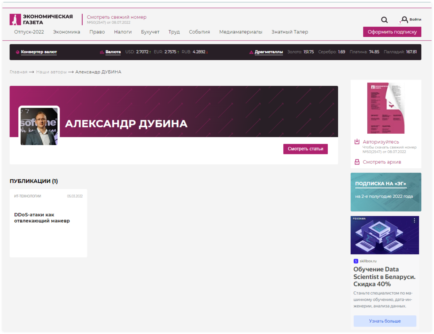434x334 pixels.
Task: Go to the Налоги menu section
Action: point(123,32)
